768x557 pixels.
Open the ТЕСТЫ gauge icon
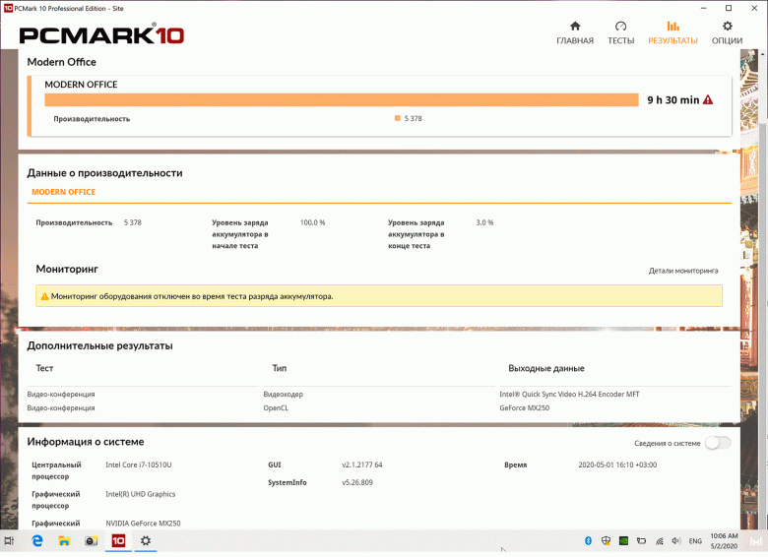click(x=620, y=26)
